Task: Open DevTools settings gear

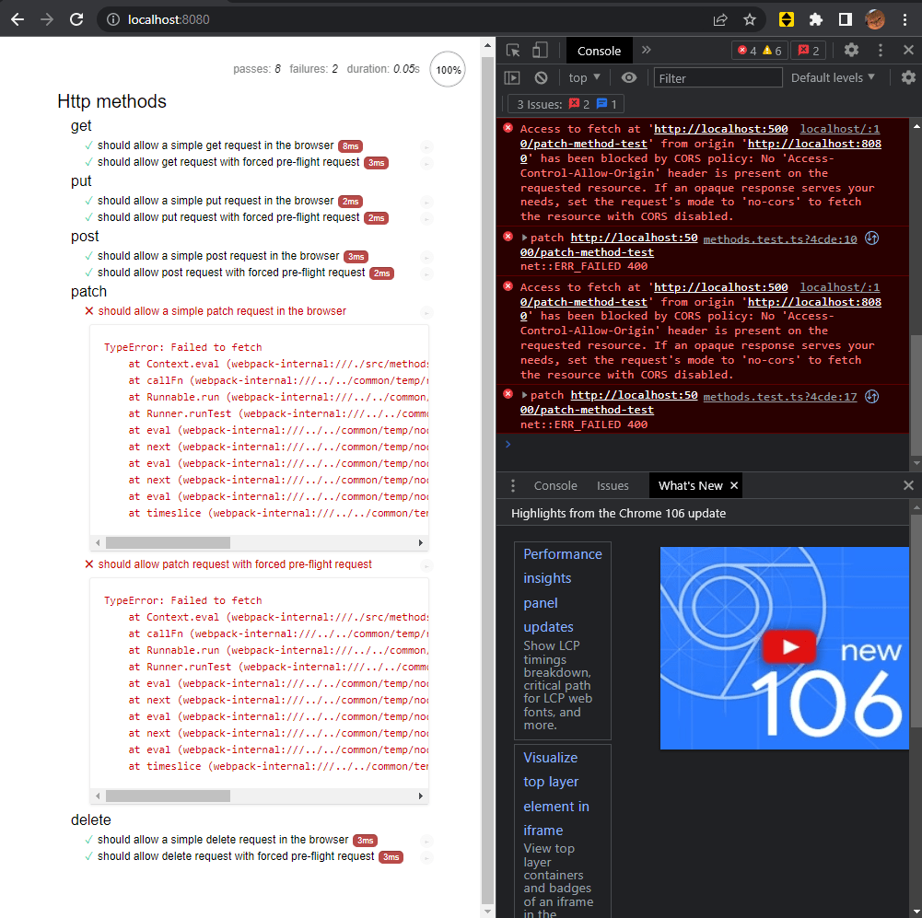Action: click(x=851, y=50)
